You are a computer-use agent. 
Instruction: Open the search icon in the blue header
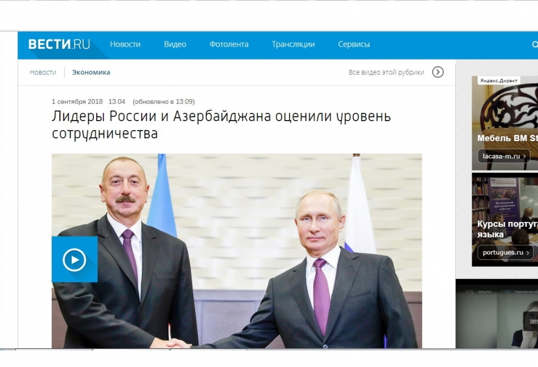click(x=535, y=45)
